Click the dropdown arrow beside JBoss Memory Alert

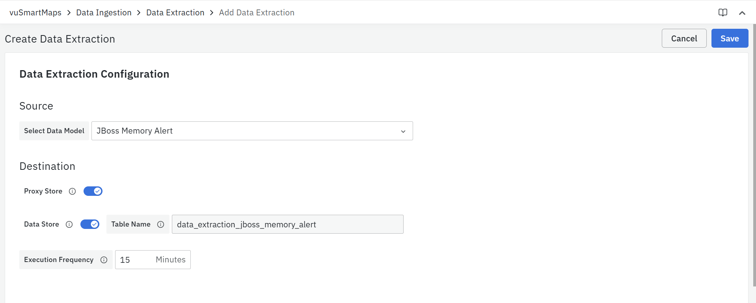point(403,131)
